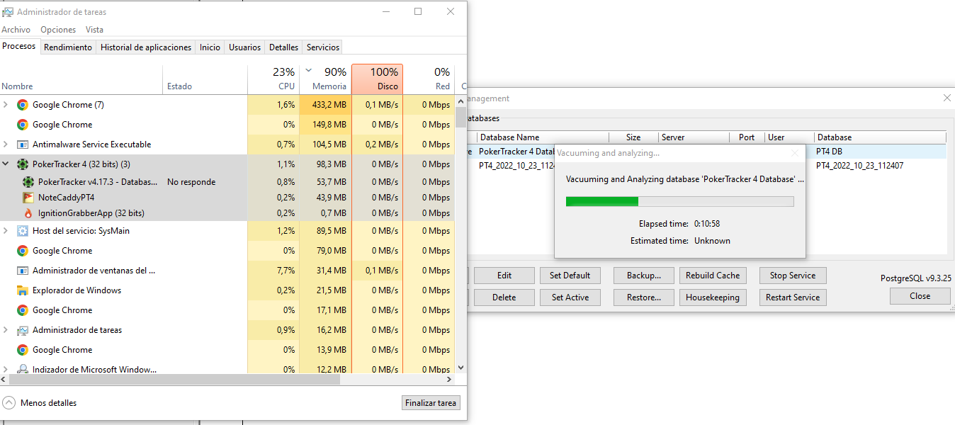Sort processes by the CPU column header

(273, 79)
